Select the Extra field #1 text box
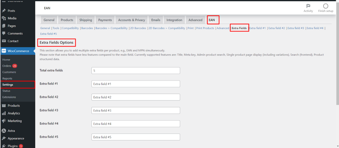Viewport: 339px width, 148px height. (136, 84)
